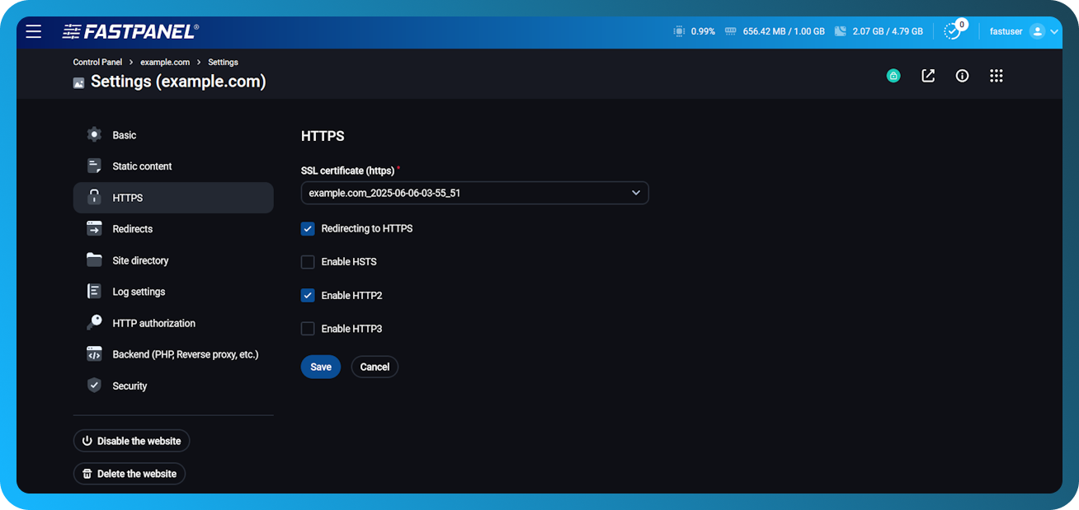
Task: Uncheck Redirecting to HTTPS
Action: point(308,228)
